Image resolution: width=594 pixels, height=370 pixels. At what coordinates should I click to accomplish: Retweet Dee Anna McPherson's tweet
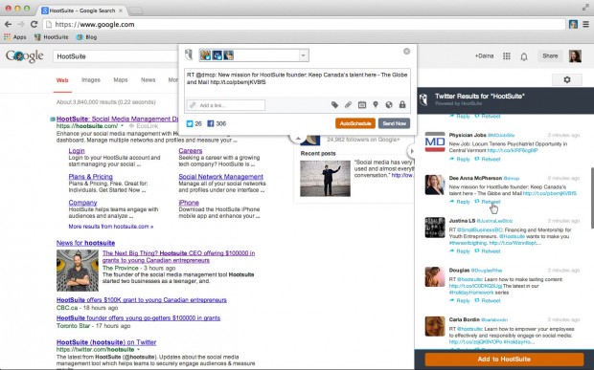pos(488,202)
